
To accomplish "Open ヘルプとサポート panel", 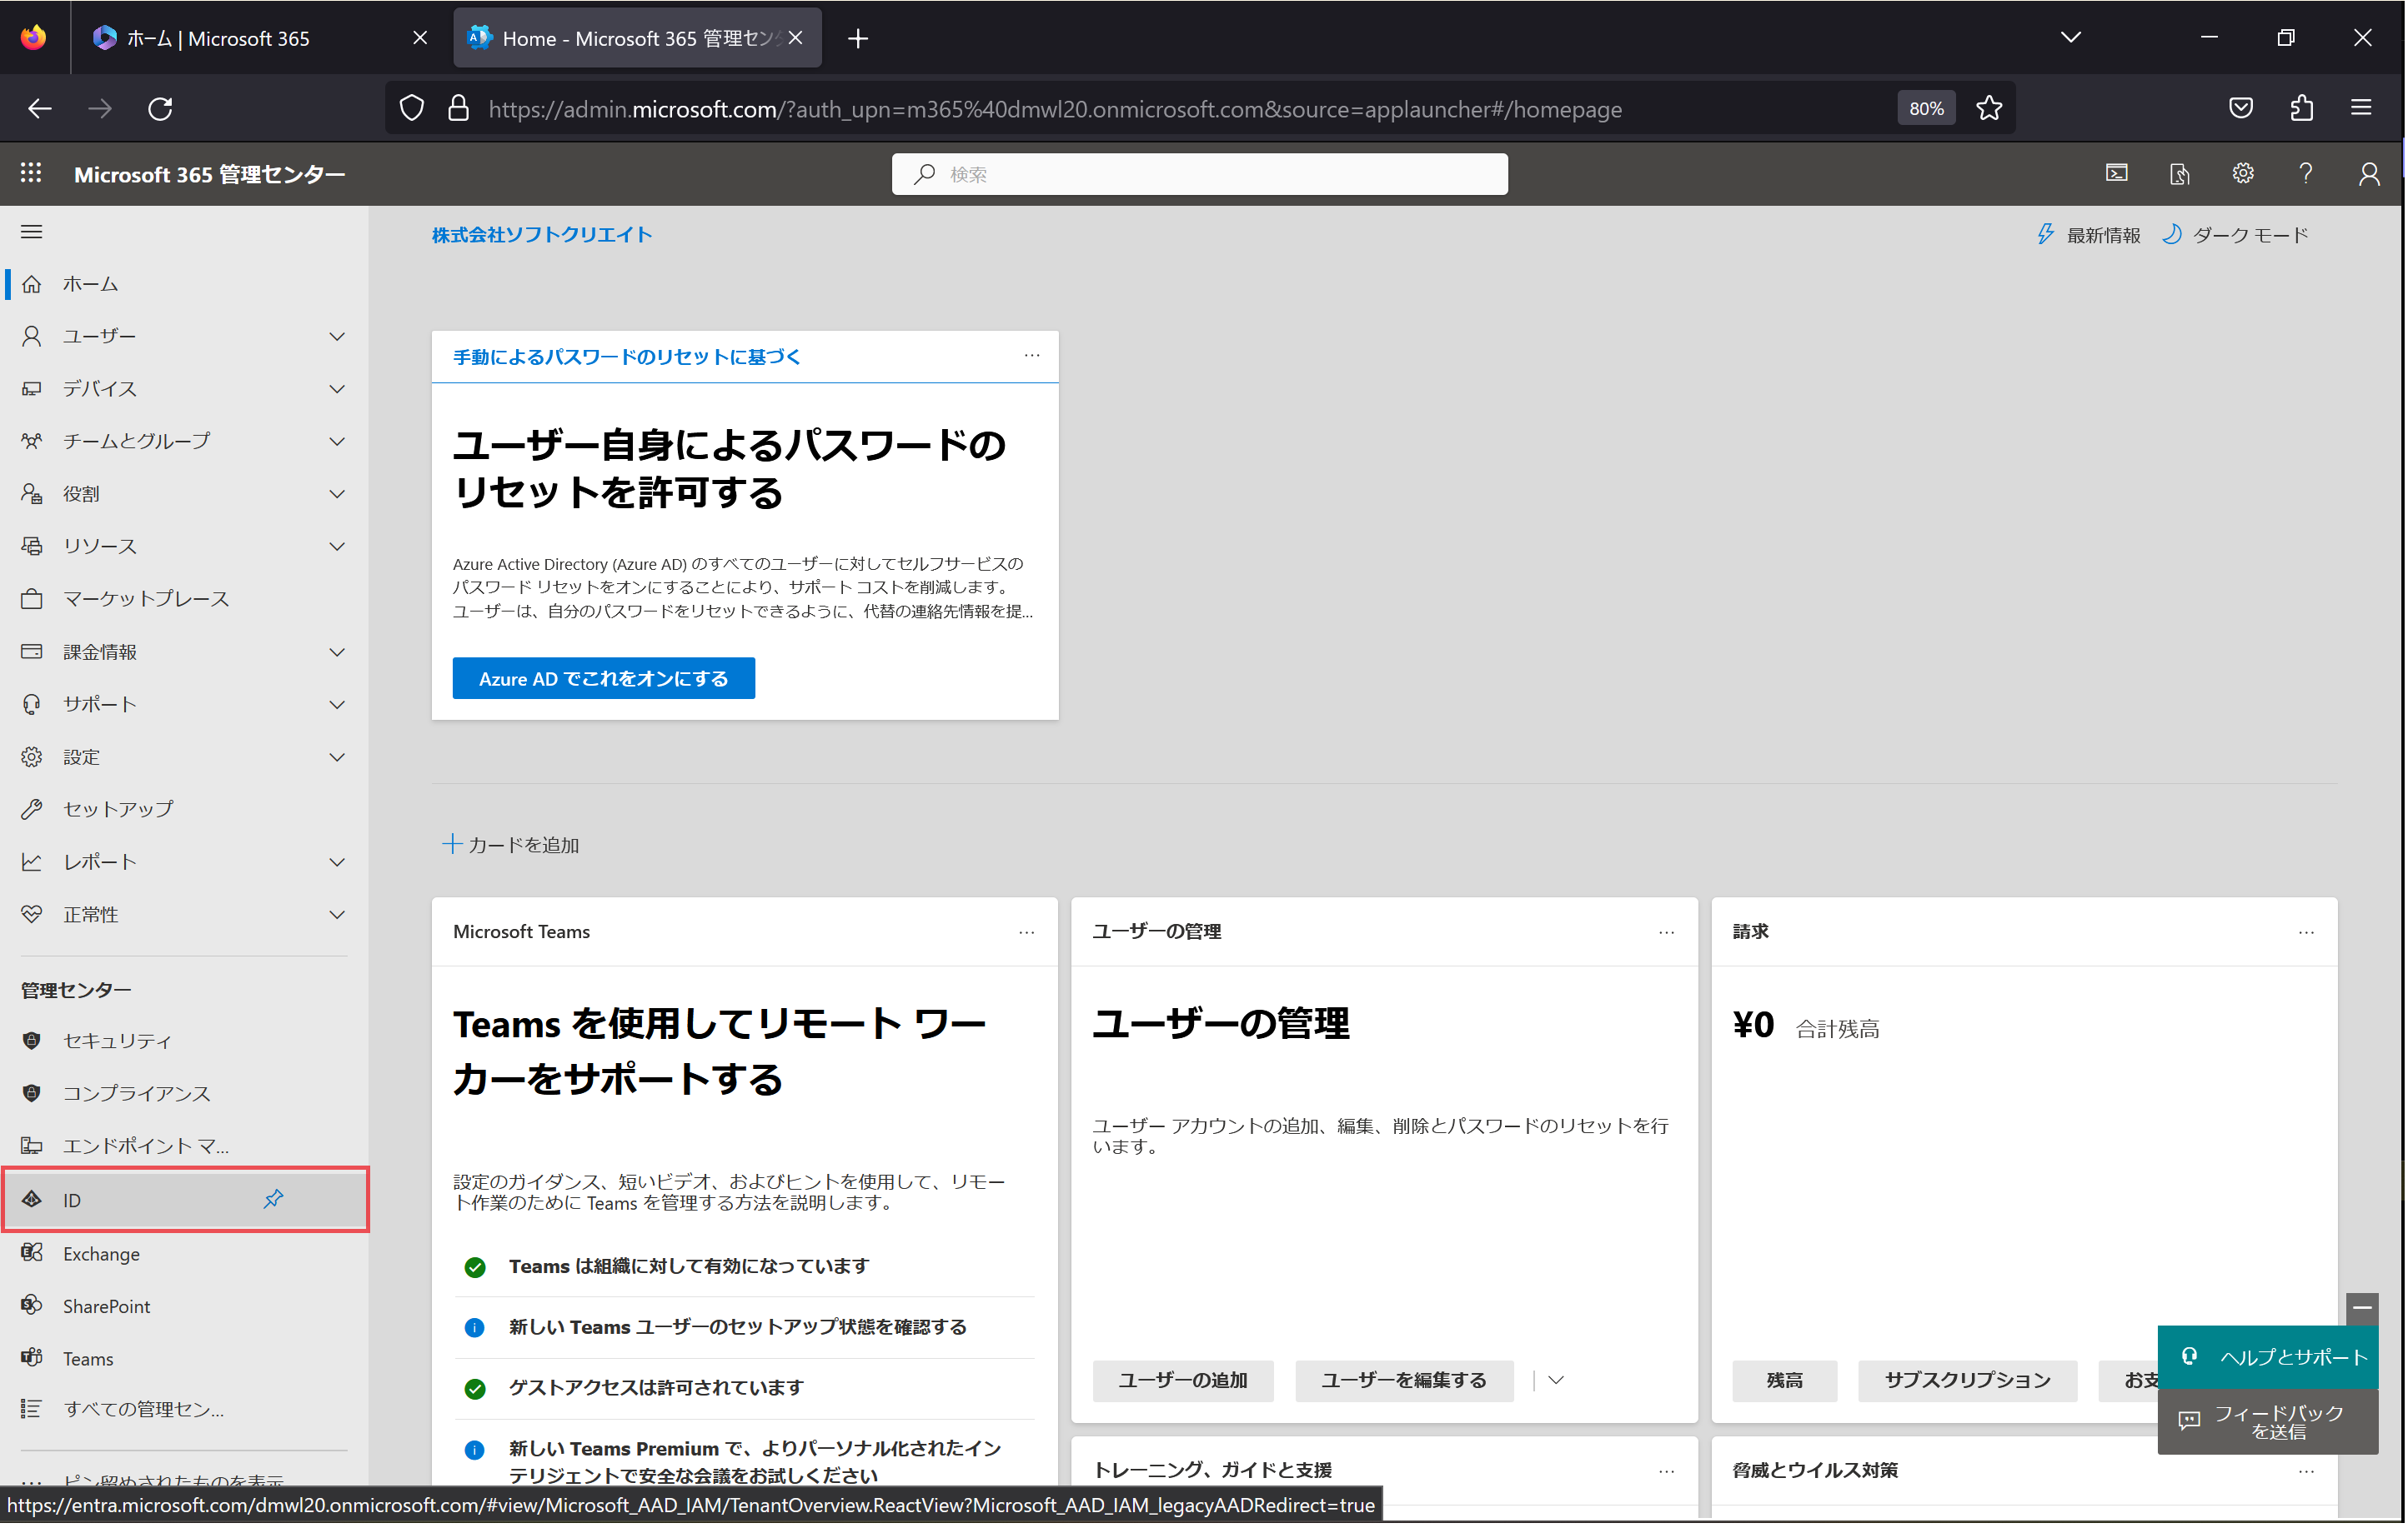I will click(x=2270, y=1358).
